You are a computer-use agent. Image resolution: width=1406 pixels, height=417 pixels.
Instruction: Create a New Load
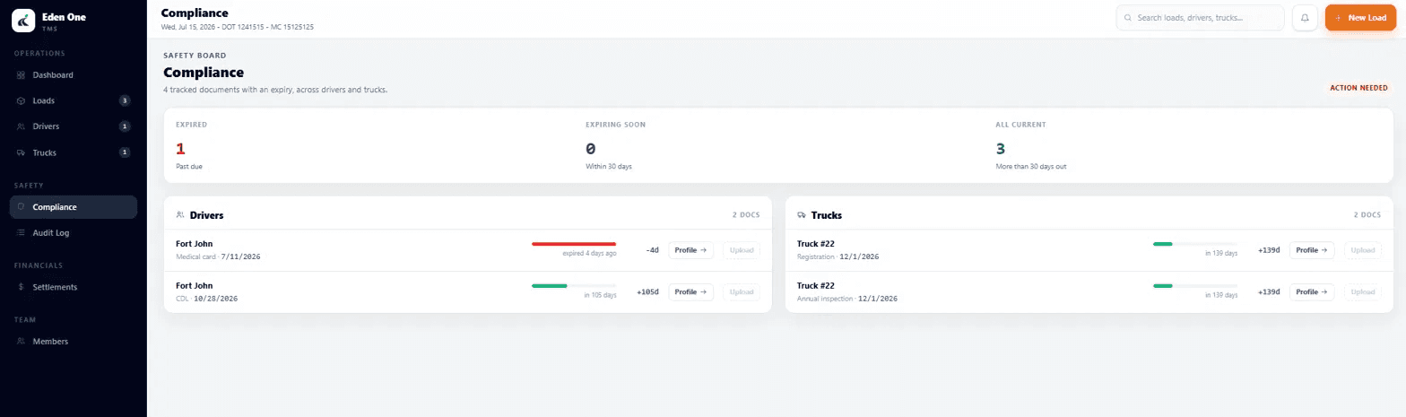(x=1361, y=18)
